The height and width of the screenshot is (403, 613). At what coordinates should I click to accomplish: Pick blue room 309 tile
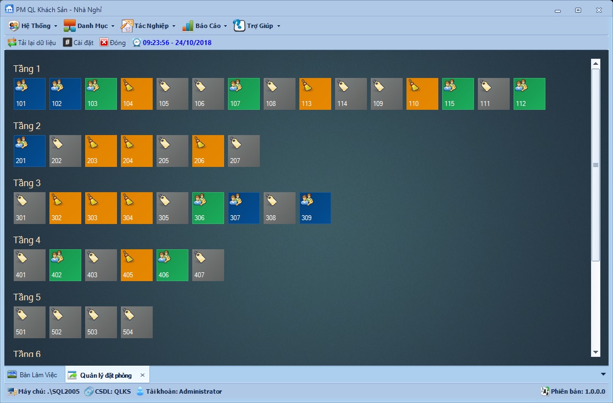[315, 208]
